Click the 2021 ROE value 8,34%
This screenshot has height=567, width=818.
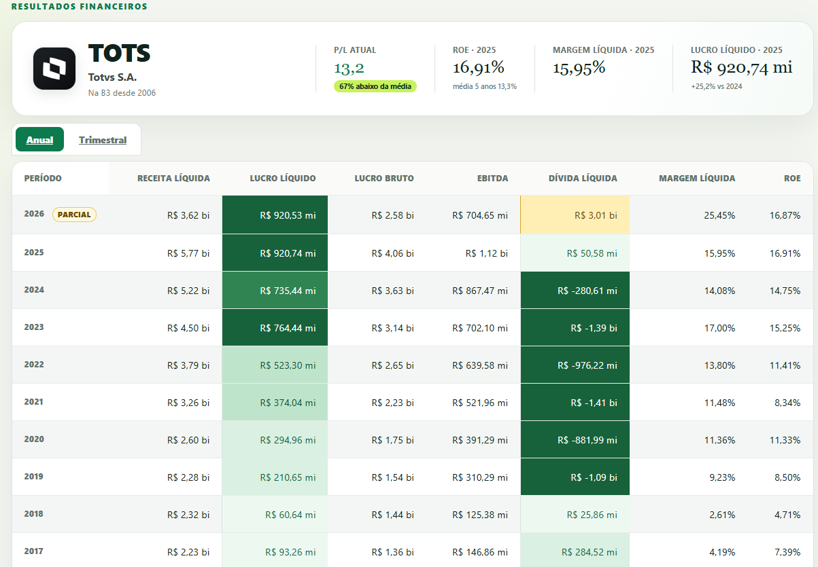(x=787, y=403)
